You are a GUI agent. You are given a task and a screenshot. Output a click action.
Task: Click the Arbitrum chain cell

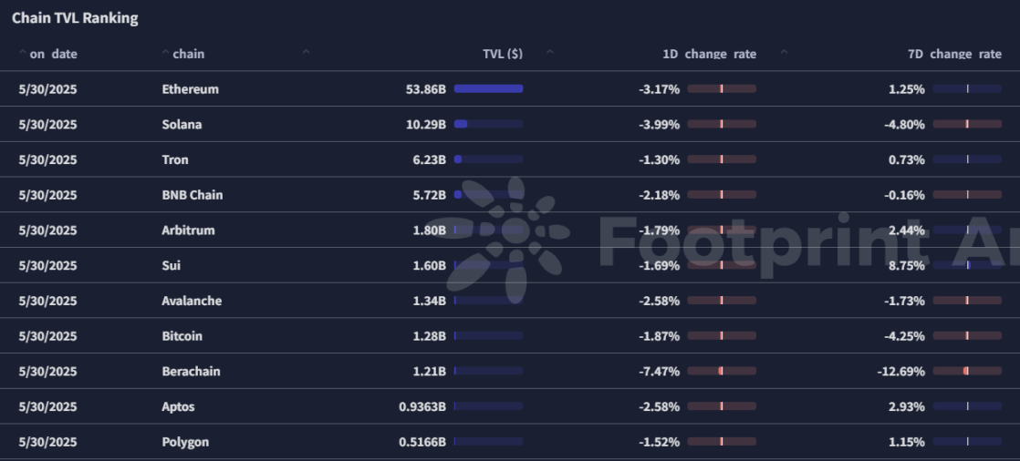[x=188, y=230]
